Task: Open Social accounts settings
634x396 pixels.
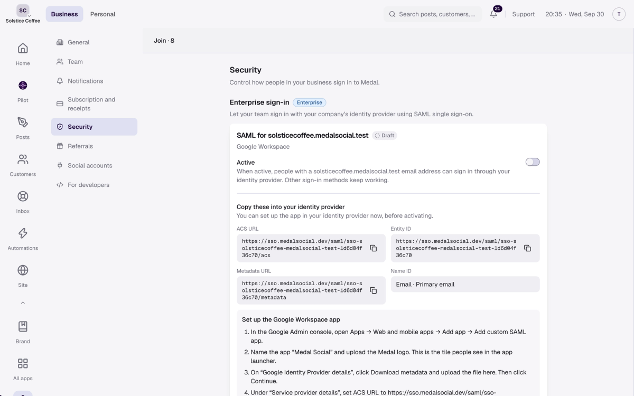Action: pyautogui.click(x=94, y=166)
